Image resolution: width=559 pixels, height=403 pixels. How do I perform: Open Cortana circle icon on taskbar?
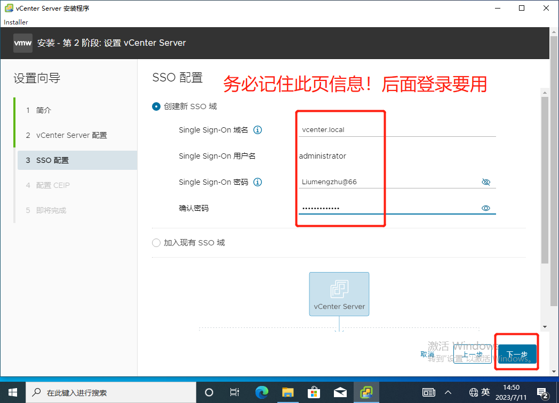click(209, 392)
